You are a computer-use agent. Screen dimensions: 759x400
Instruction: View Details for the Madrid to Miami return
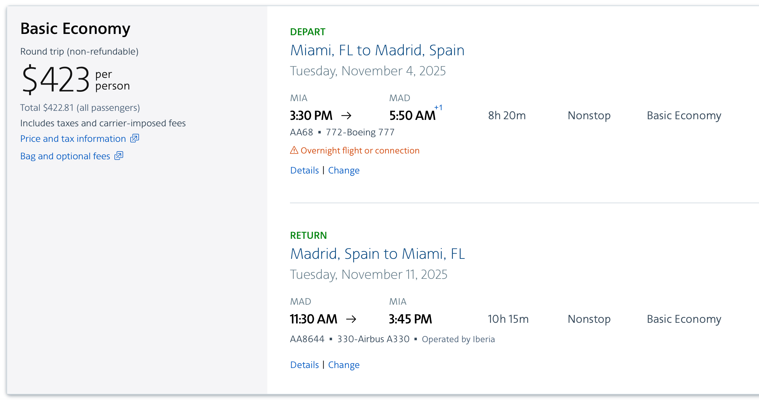pos(305,365)
